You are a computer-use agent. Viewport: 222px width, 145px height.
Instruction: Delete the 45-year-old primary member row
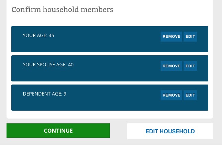pos(171,36)
